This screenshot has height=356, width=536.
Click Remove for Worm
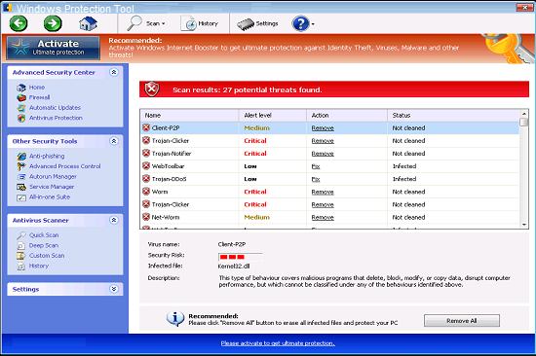pyautogui.click(x=323, y=193)
